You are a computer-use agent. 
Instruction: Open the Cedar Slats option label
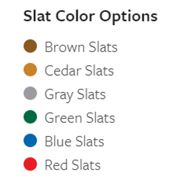(79, 71)
